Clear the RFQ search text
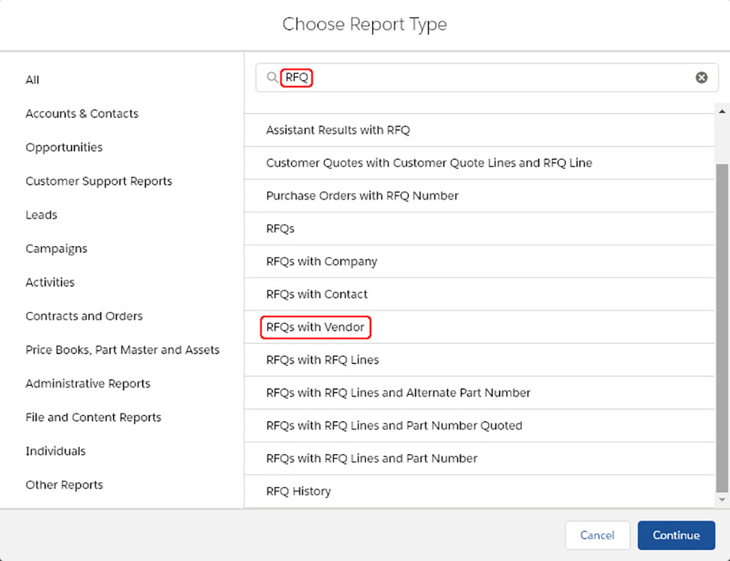This screenshot has width=730, height=561. [702, 77]
